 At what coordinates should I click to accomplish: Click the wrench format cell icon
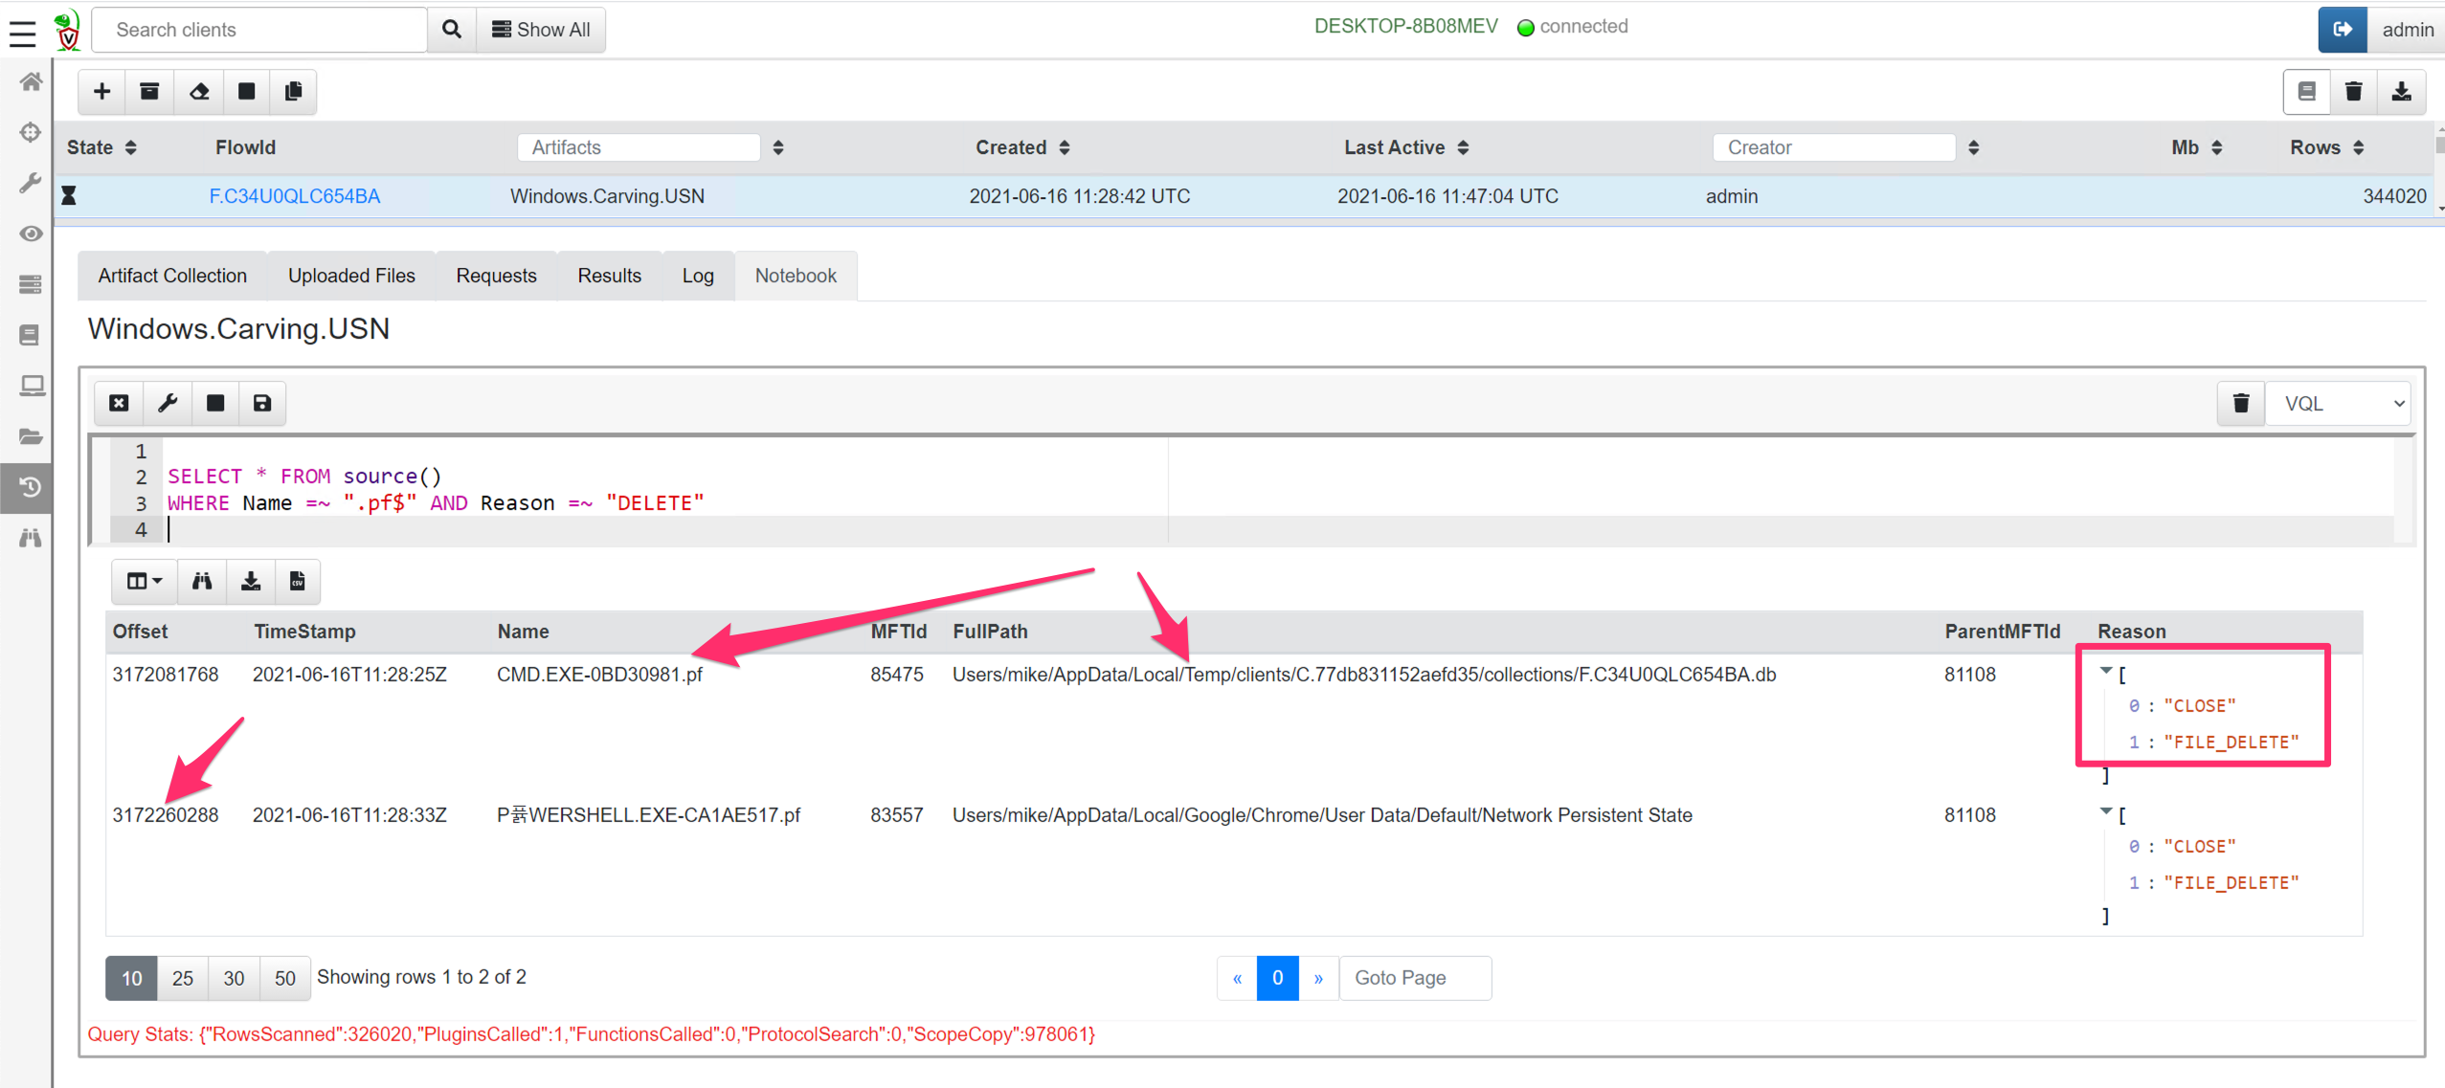coord(168,403)
